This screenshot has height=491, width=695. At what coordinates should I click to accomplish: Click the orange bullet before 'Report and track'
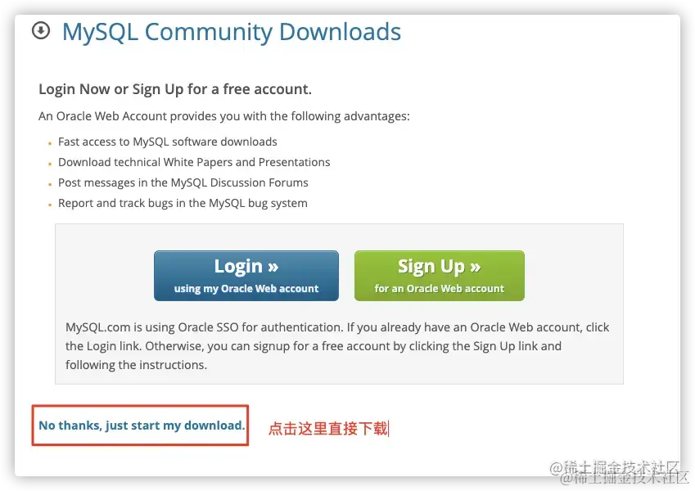click(50, 205)
